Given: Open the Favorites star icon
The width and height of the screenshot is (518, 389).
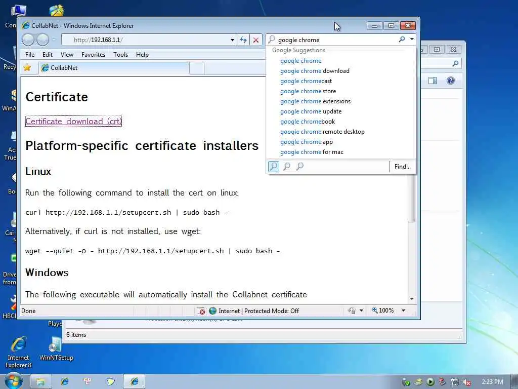Looking at the screenshot, I should click(x=27, y=67).
